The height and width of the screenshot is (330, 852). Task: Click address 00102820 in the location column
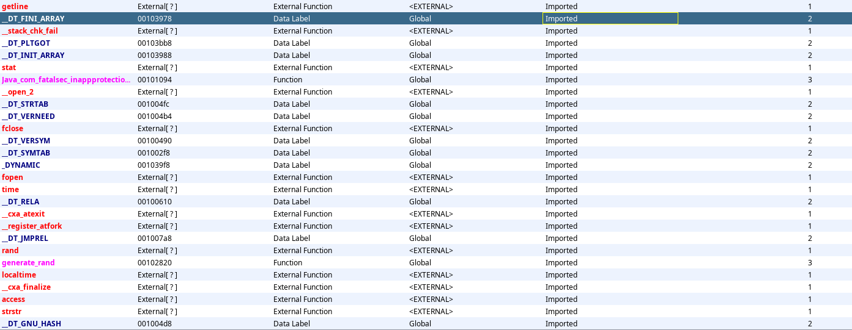[x=155, y=263]
